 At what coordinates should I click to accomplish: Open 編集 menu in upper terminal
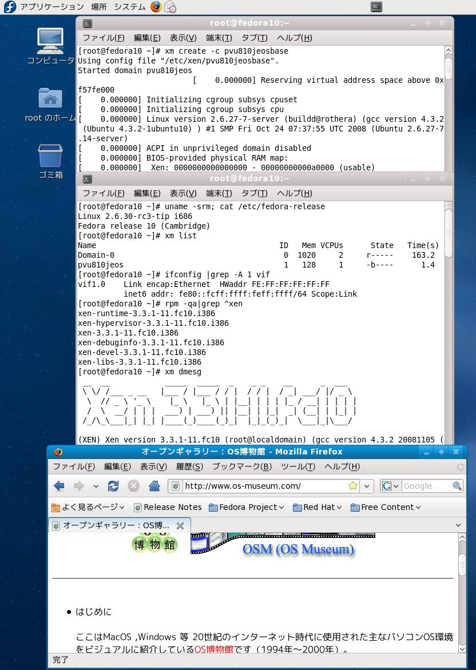point(147,38)
